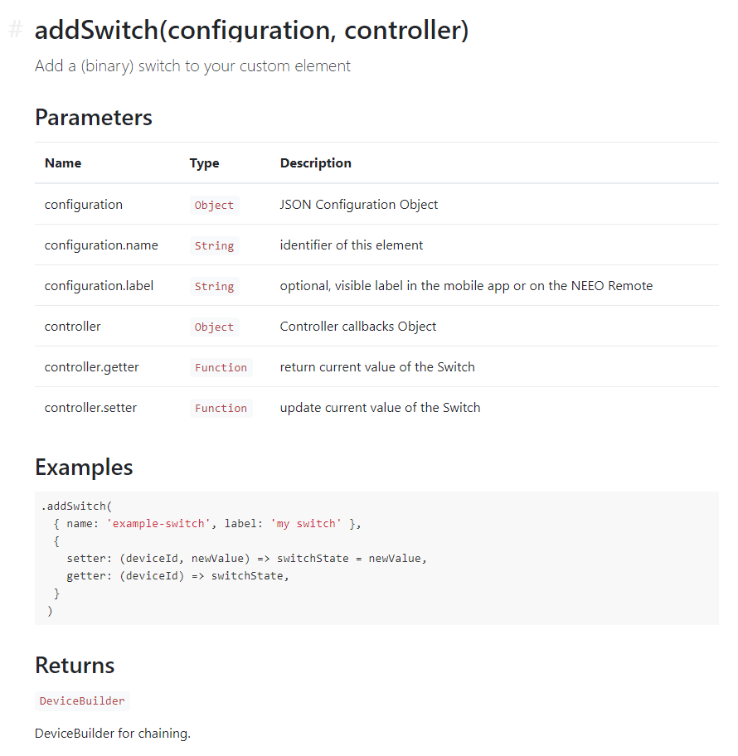Click the Type column header
Image resolution: width=738 pixels, height=756 pixels.
204,163
